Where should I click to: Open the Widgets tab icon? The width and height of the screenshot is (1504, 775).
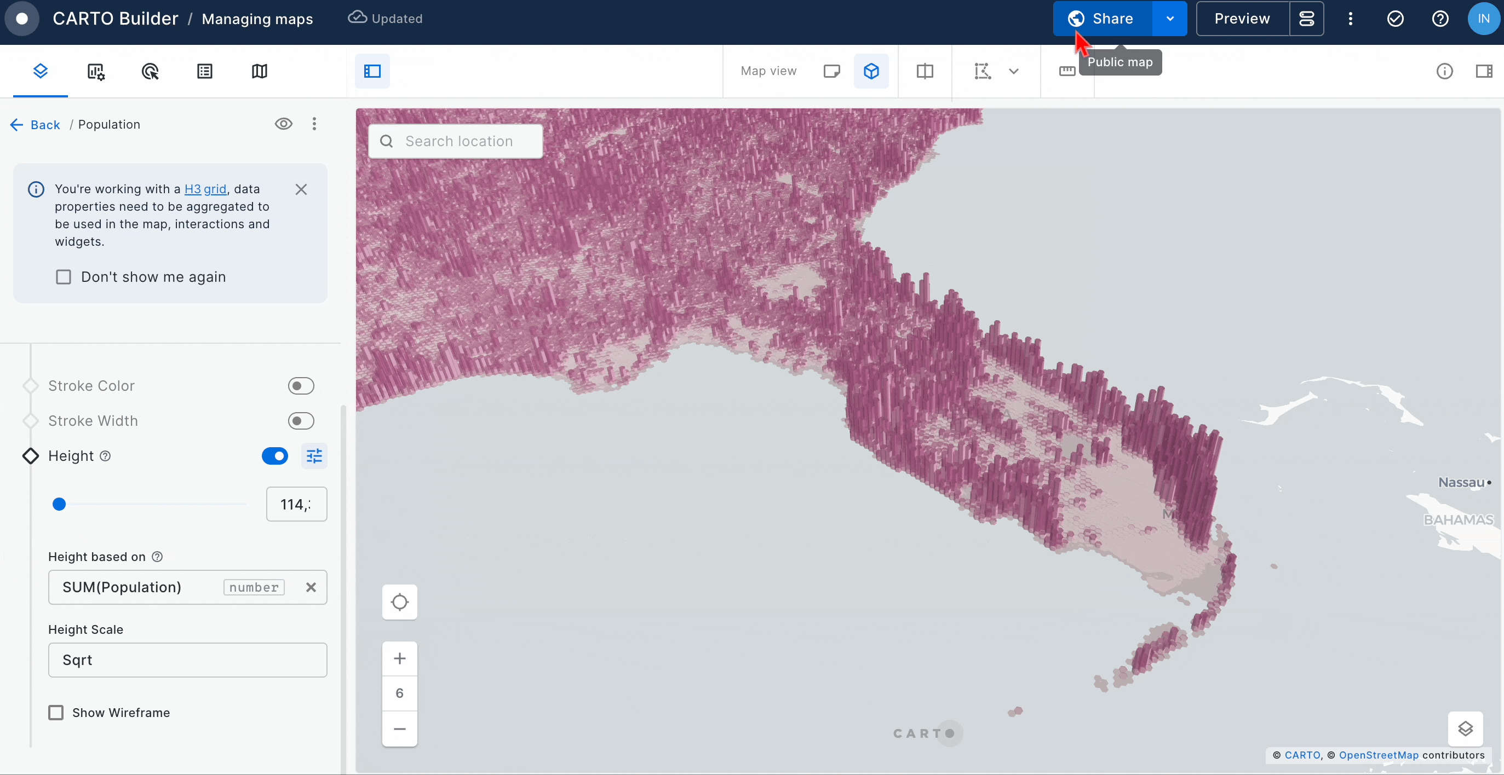point(96,71)
